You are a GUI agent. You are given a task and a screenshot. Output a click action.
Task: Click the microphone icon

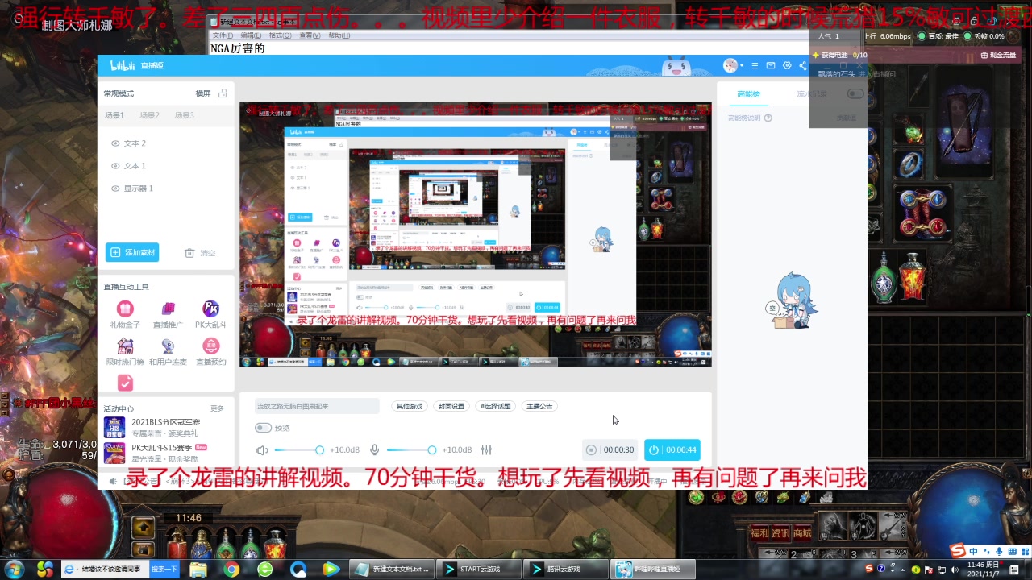(374, 450)
